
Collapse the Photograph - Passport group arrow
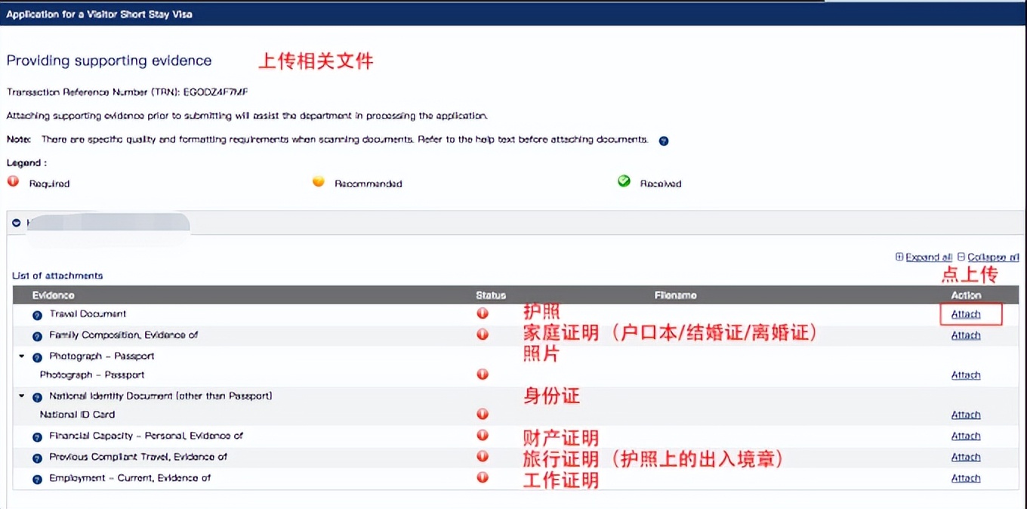tap(22, 356)
